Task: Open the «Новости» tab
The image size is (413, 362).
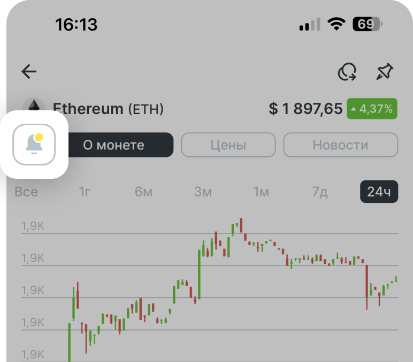Action: [x=340, y=145]
